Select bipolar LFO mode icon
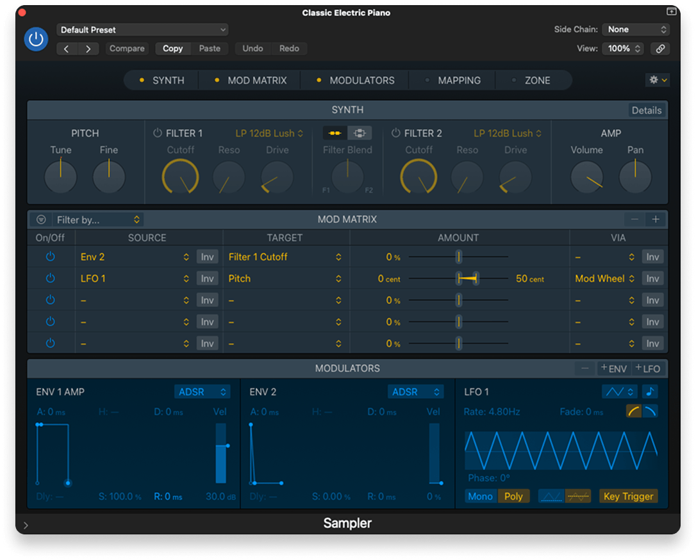 tap(578, 496)
